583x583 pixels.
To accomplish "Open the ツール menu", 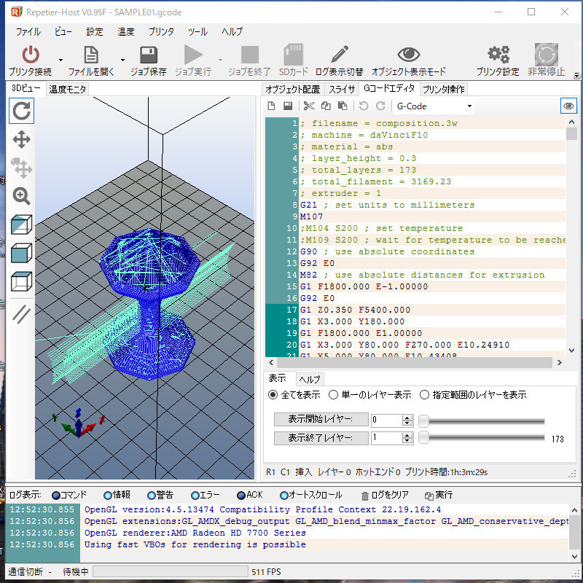I will click(197, 31).
